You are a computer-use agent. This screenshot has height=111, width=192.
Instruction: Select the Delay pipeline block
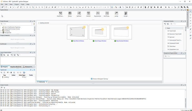click(x=70, y=14)
